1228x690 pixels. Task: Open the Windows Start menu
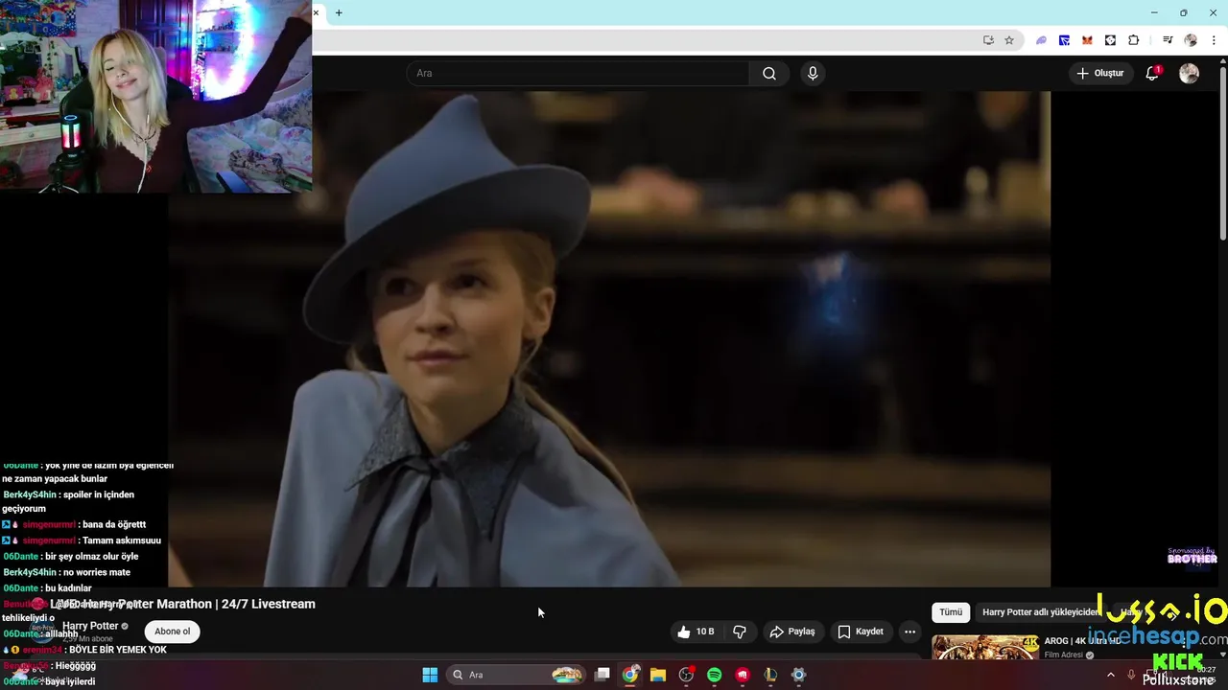tap(430, 675)
